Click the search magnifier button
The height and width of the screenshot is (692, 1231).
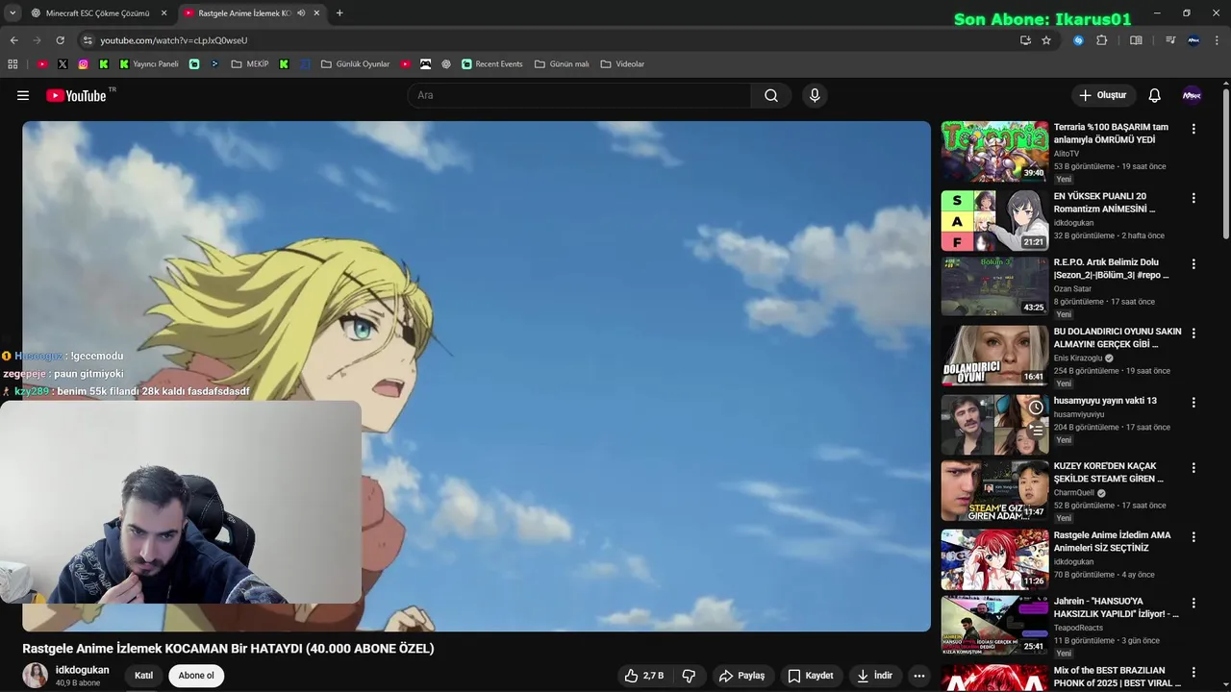pyautogui.click(x=771, y=95)
